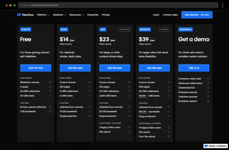Open the 10,000 CMS items dropdown
This screenshot has height=150, width=229.
(143, 96)
